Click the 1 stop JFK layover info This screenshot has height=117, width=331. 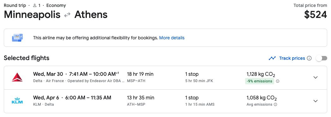point(199,77)
